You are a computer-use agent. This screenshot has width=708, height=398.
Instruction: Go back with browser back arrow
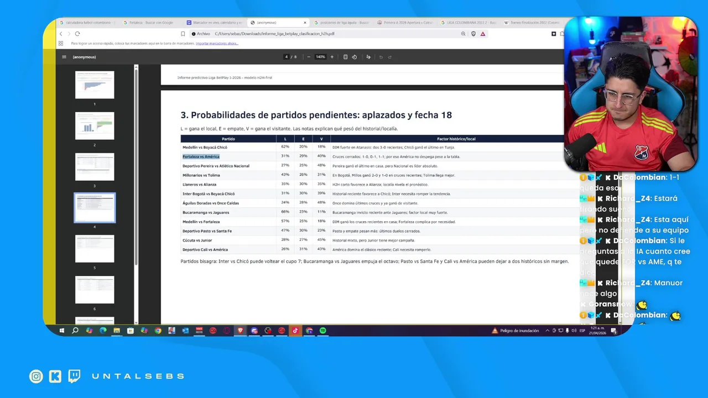click(61, 34)
